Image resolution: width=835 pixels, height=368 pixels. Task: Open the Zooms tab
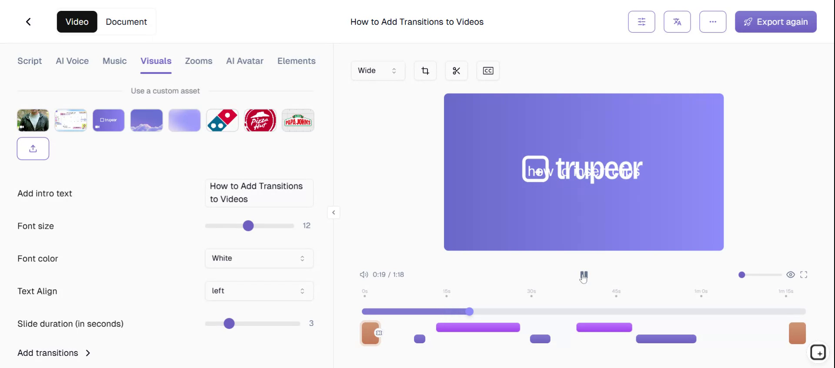[199, 61]
